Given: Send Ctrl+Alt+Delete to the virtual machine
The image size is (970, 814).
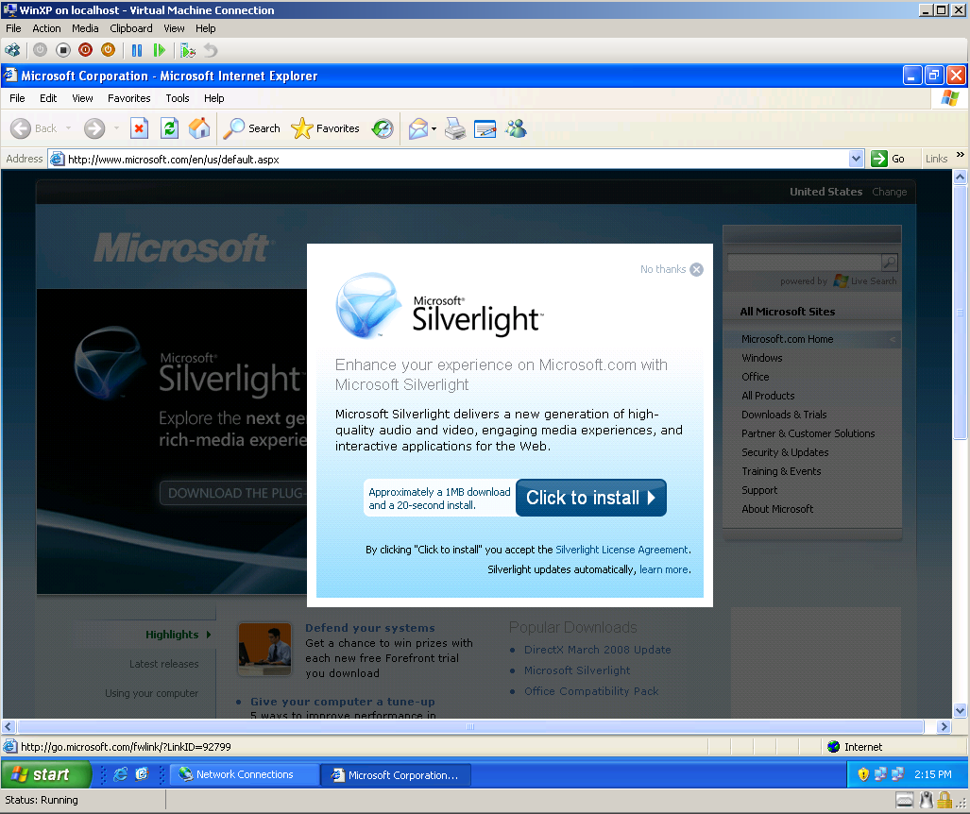Looking at the screenshot, I should tap(12, 50).
